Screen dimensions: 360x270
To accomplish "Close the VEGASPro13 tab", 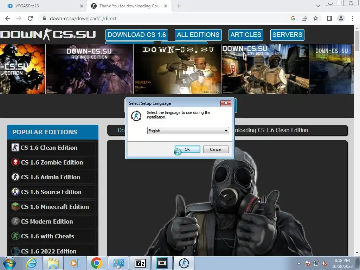I will click(x=82, y=6).
